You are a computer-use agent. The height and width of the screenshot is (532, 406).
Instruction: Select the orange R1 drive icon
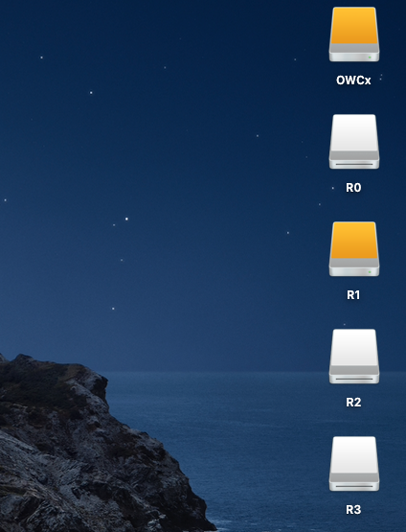354,249
